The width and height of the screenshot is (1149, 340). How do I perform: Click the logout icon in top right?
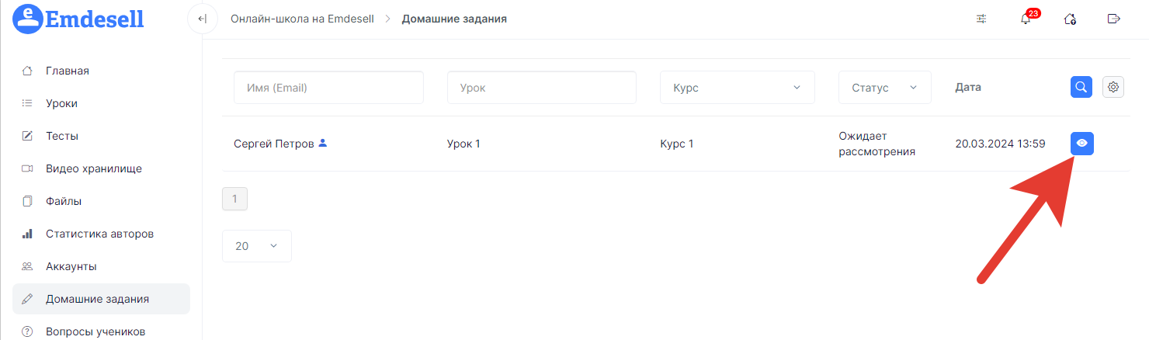(1114, 19)
